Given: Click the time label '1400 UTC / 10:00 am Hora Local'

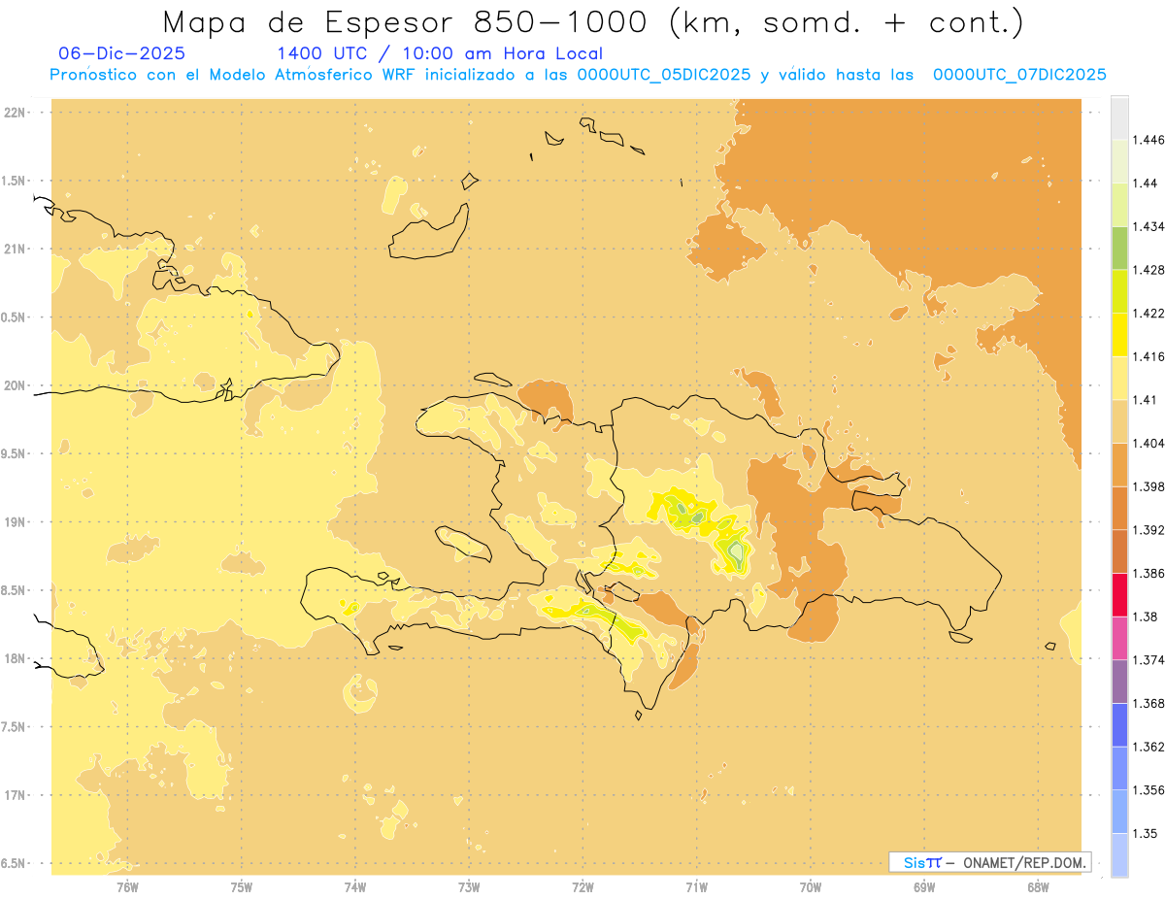Looking at the screenshot, I should [440, 54].
